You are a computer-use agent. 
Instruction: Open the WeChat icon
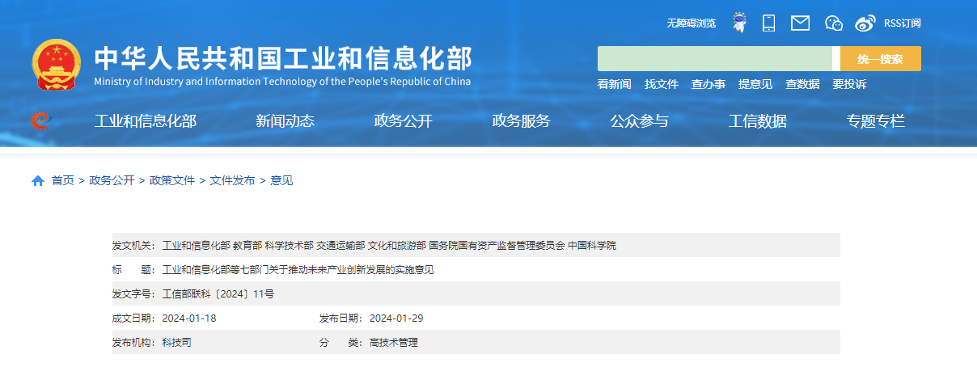[834, 23]
